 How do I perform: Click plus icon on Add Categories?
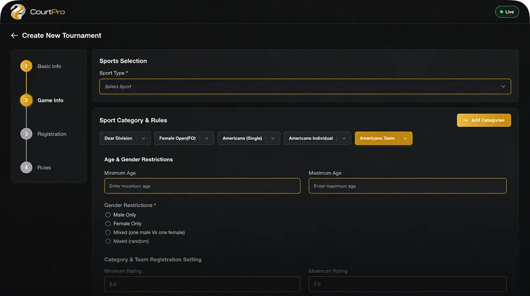[x=466, y=120]
